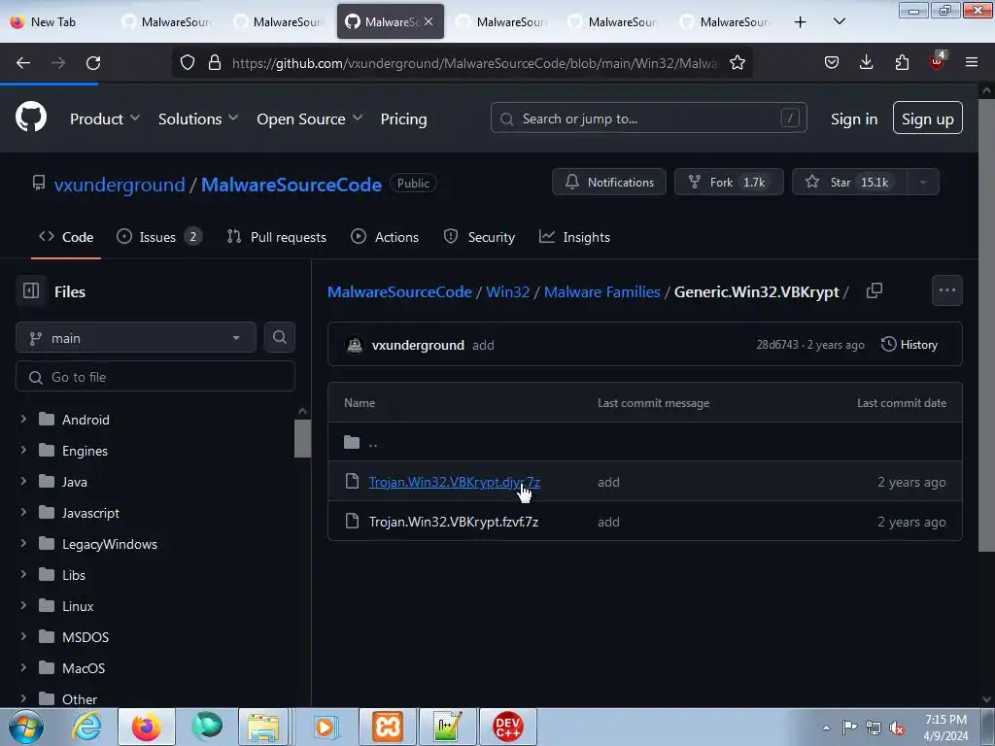Click the Win32 breadcrumb link
The image size is (995, 746).
[507, 291]
